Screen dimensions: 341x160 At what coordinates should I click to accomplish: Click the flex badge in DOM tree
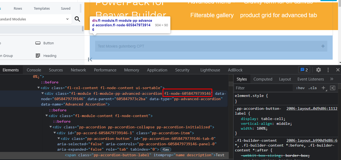[x=165, y=149]
